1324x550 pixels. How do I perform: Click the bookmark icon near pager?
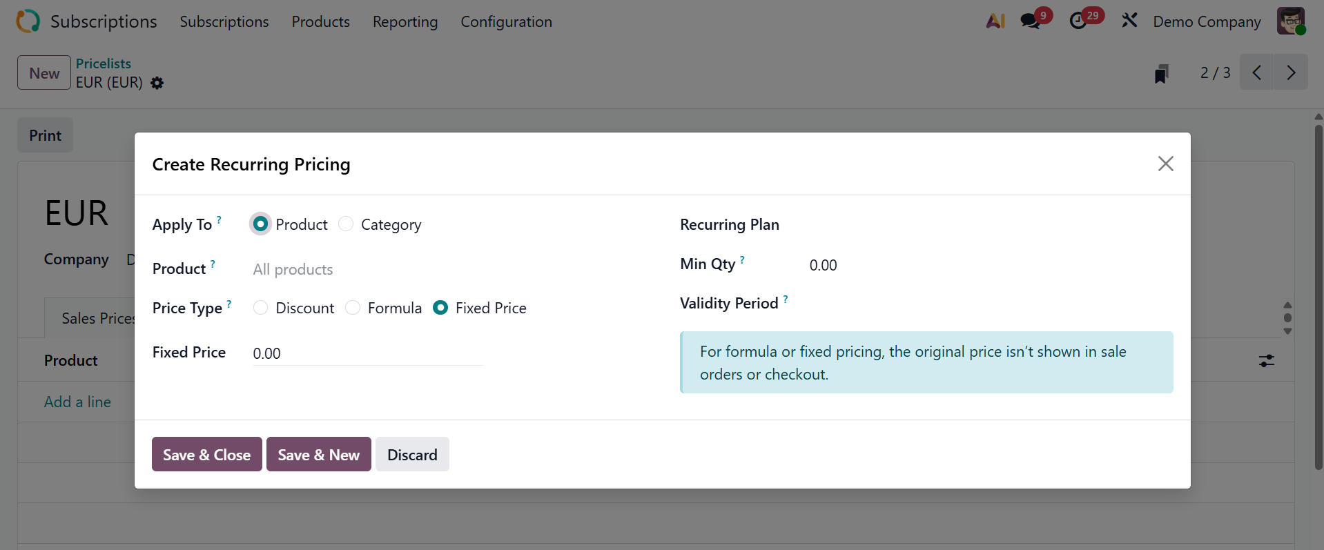[1161, 73]
